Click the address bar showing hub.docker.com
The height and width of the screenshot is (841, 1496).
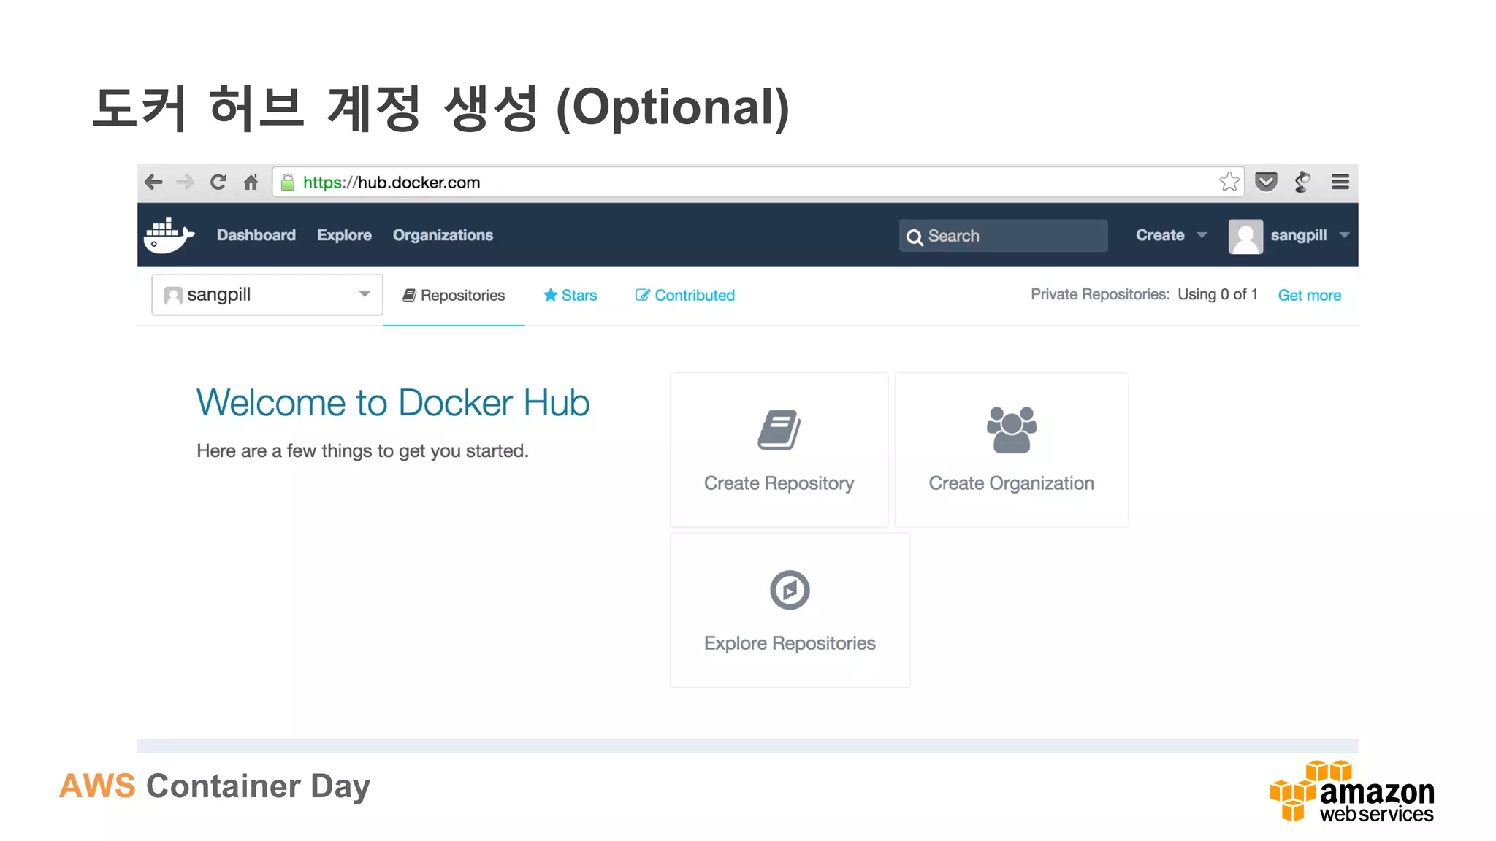pos(758,182)
